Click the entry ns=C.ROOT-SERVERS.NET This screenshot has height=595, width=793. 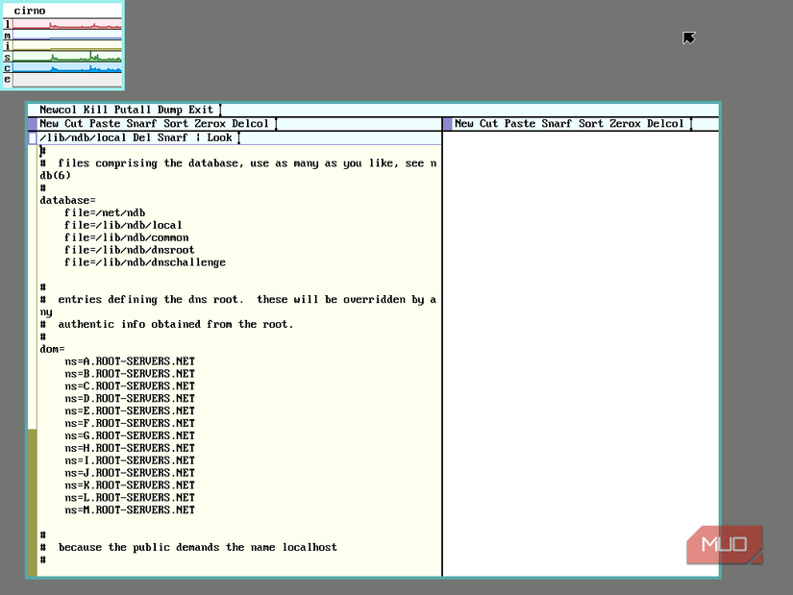[130, 386]
